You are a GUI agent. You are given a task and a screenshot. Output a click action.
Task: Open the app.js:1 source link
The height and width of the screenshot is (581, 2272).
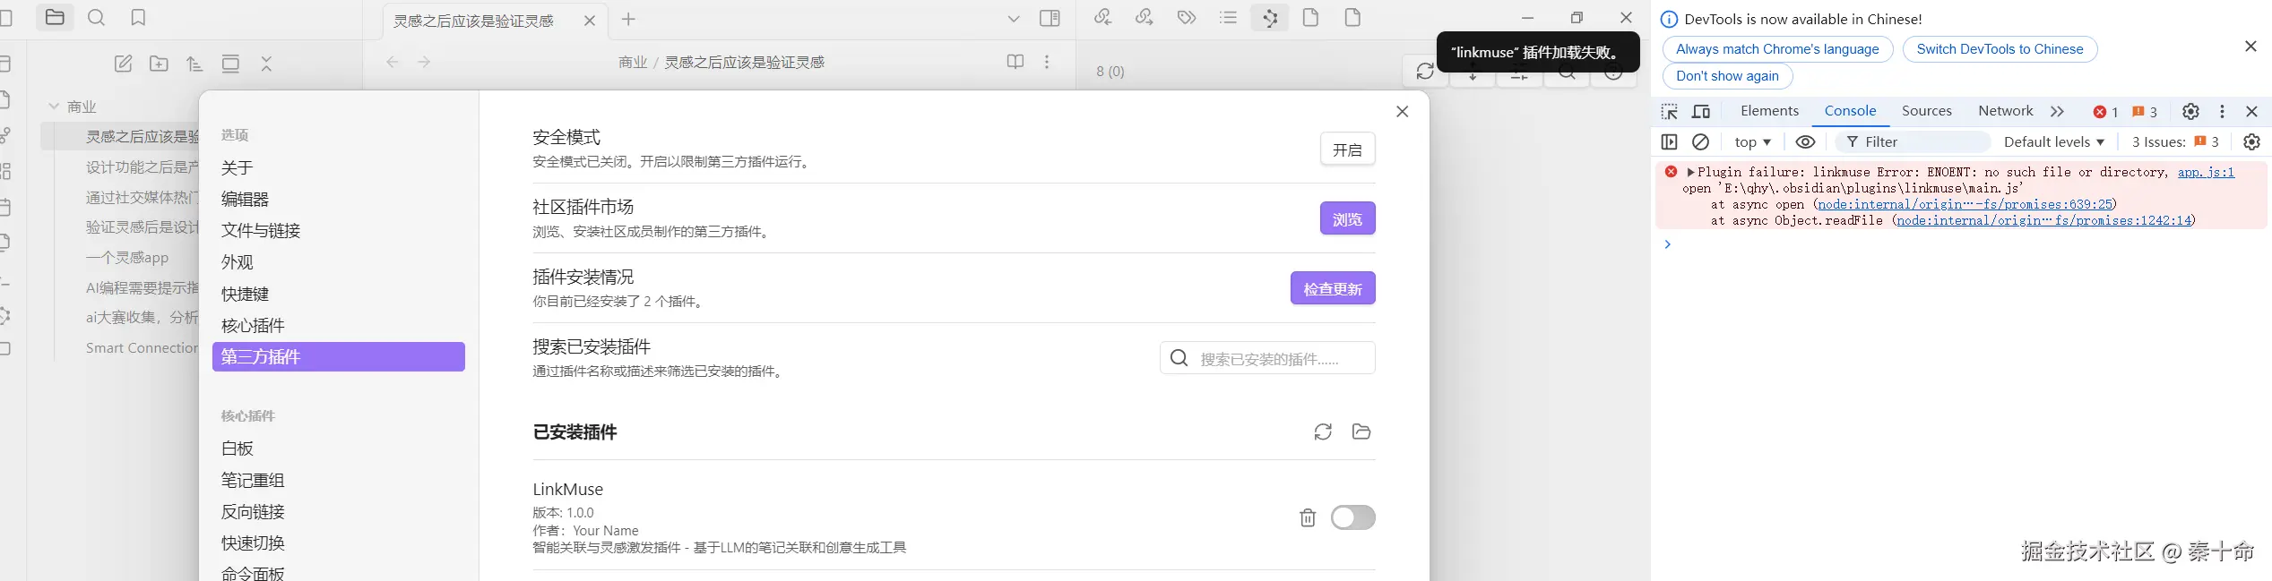point(2206,172)
